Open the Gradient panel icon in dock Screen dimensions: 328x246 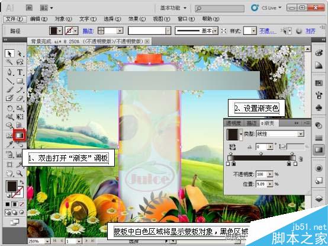319,150
